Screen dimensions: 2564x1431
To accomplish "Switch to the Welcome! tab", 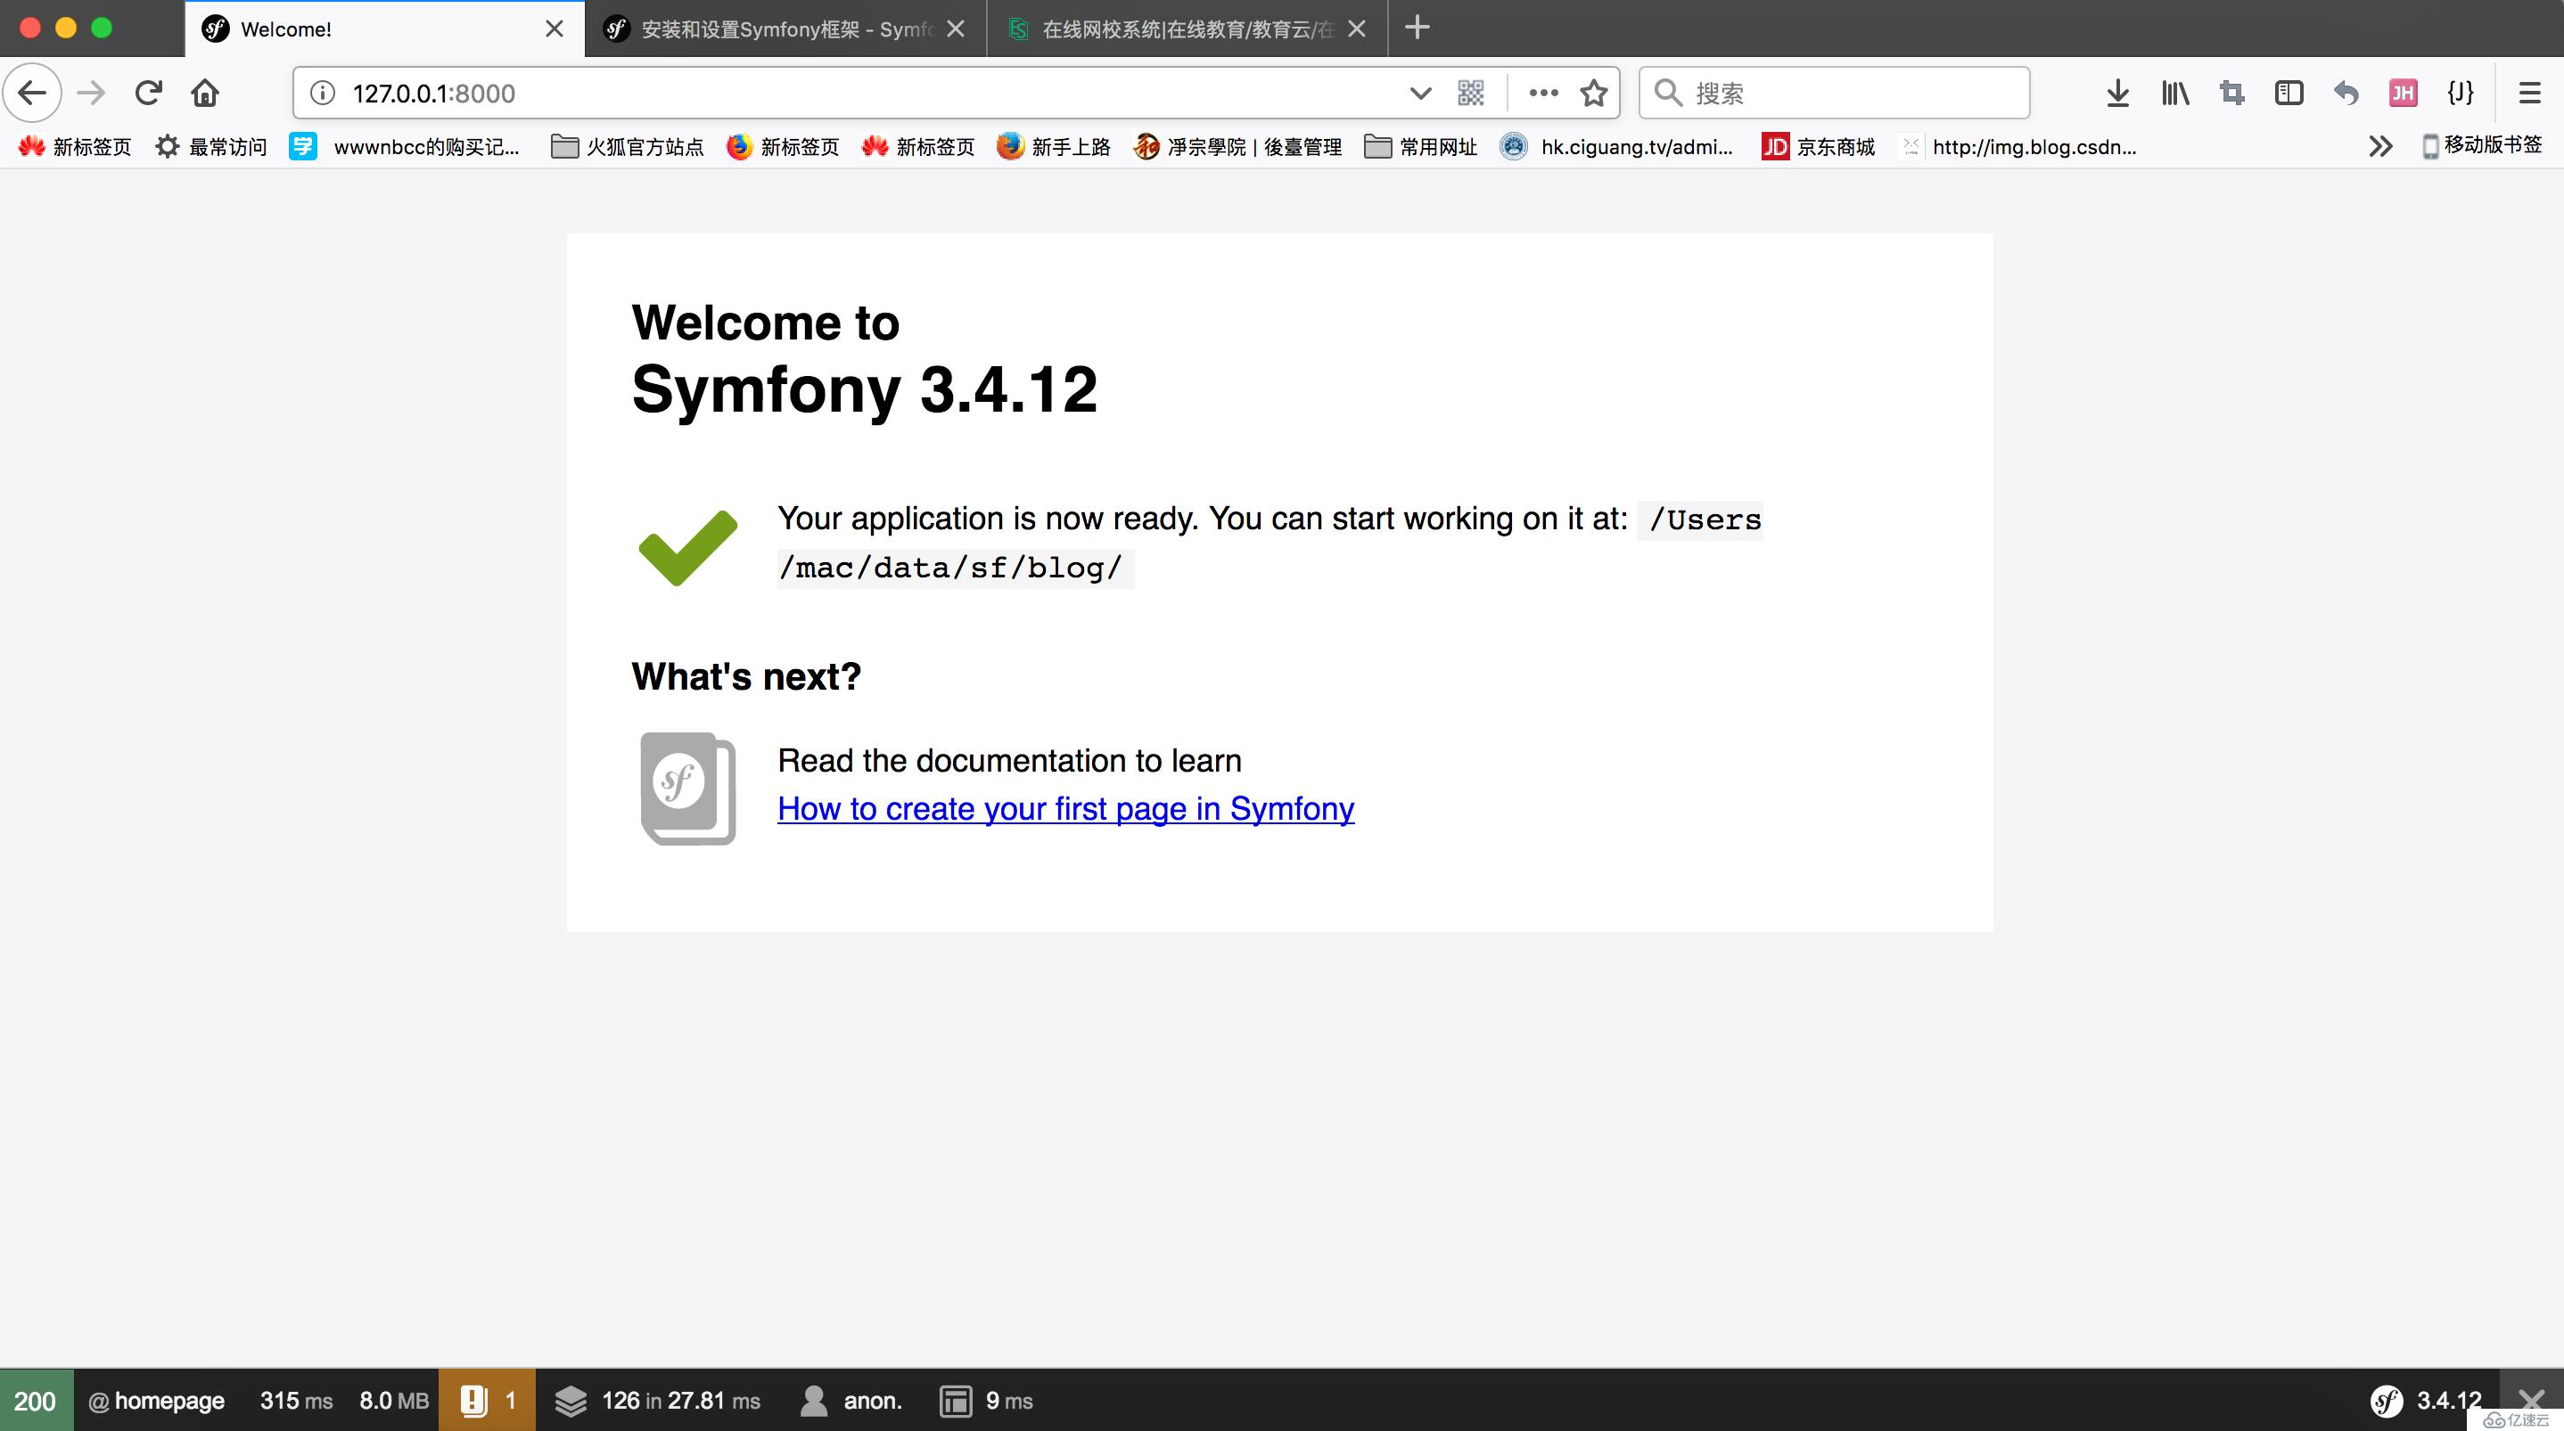I will (384, 29).
